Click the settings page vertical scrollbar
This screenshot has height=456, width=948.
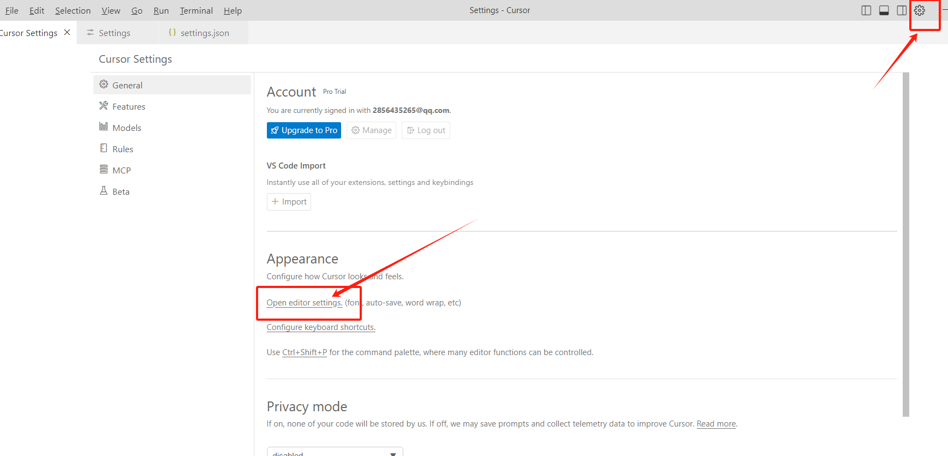click(906, 244)
